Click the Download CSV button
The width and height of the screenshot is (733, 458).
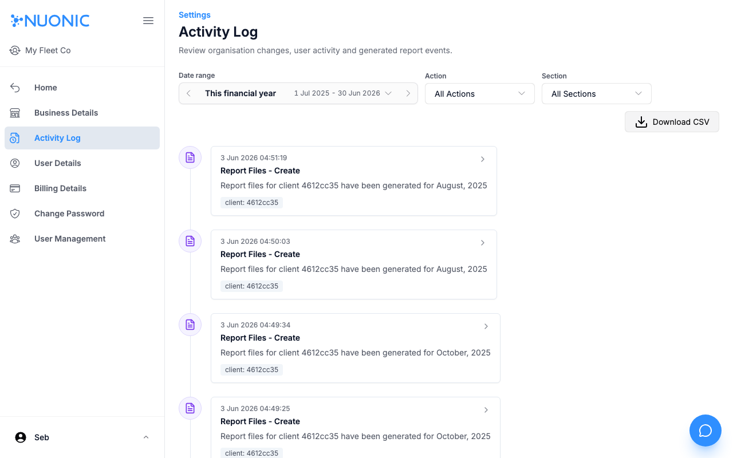pyautogui.click(x=672, y=122)
